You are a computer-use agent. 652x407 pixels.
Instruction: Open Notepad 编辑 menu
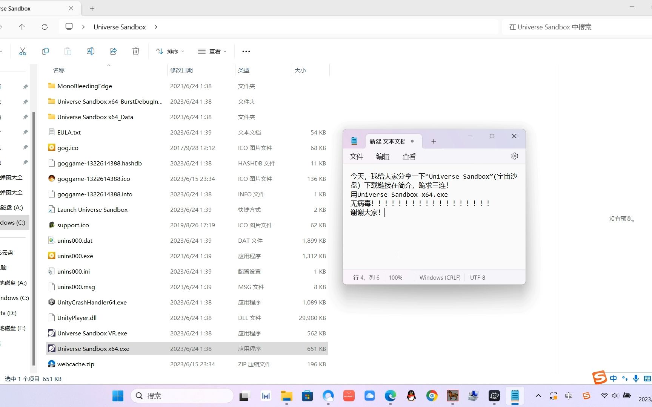(383, 156)
